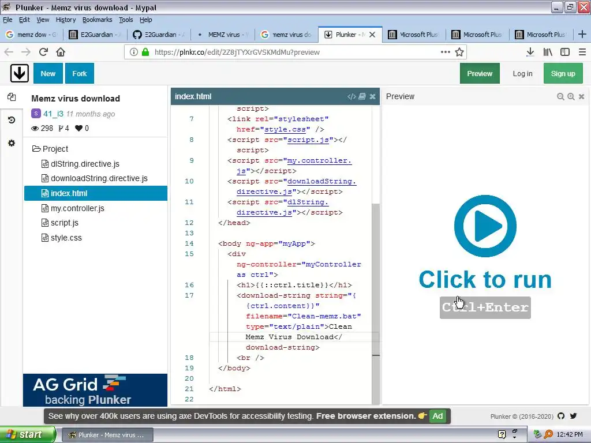Click the book icon in editor header
Screen dimensions: 591x443
point(362,96)
